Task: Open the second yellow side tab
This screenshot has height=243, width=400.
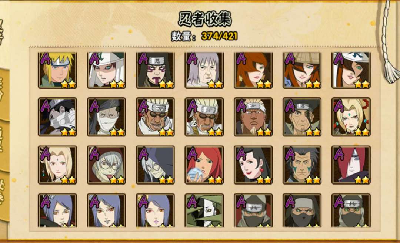Action: [x=4, y=94]
